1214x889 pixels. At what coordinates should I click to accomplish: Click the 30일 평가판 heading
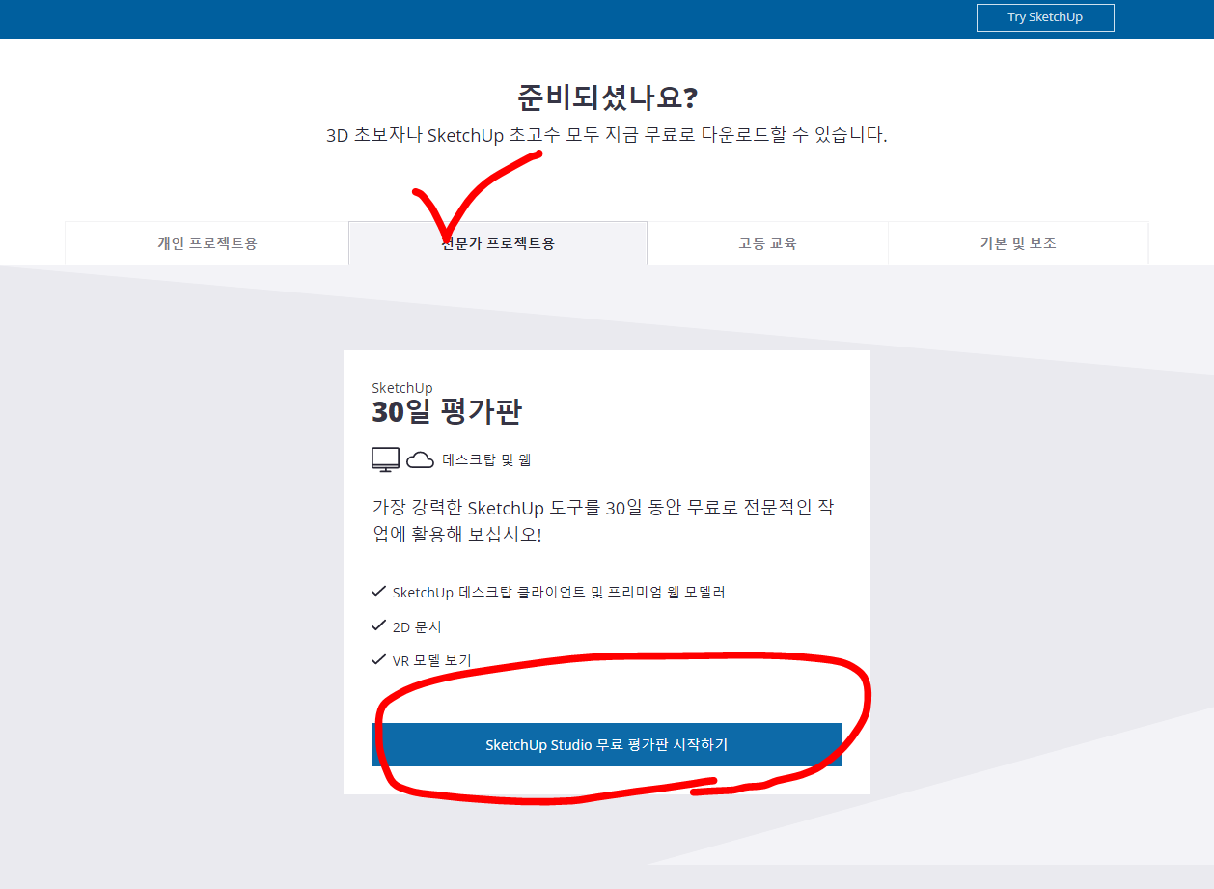pyautogui.click(x=447, y=412)
